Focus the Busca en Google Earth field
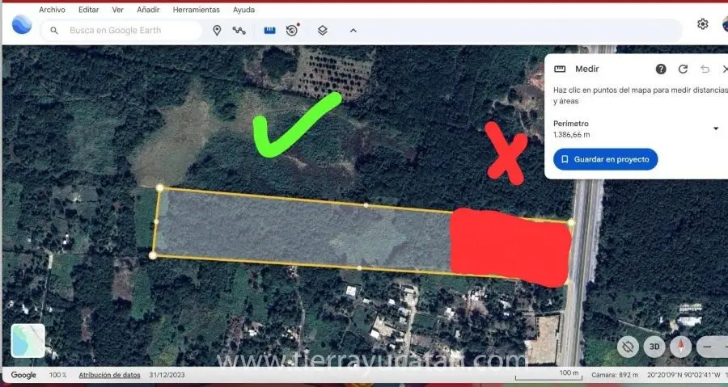The image size is (728, 387). point(121,31)
